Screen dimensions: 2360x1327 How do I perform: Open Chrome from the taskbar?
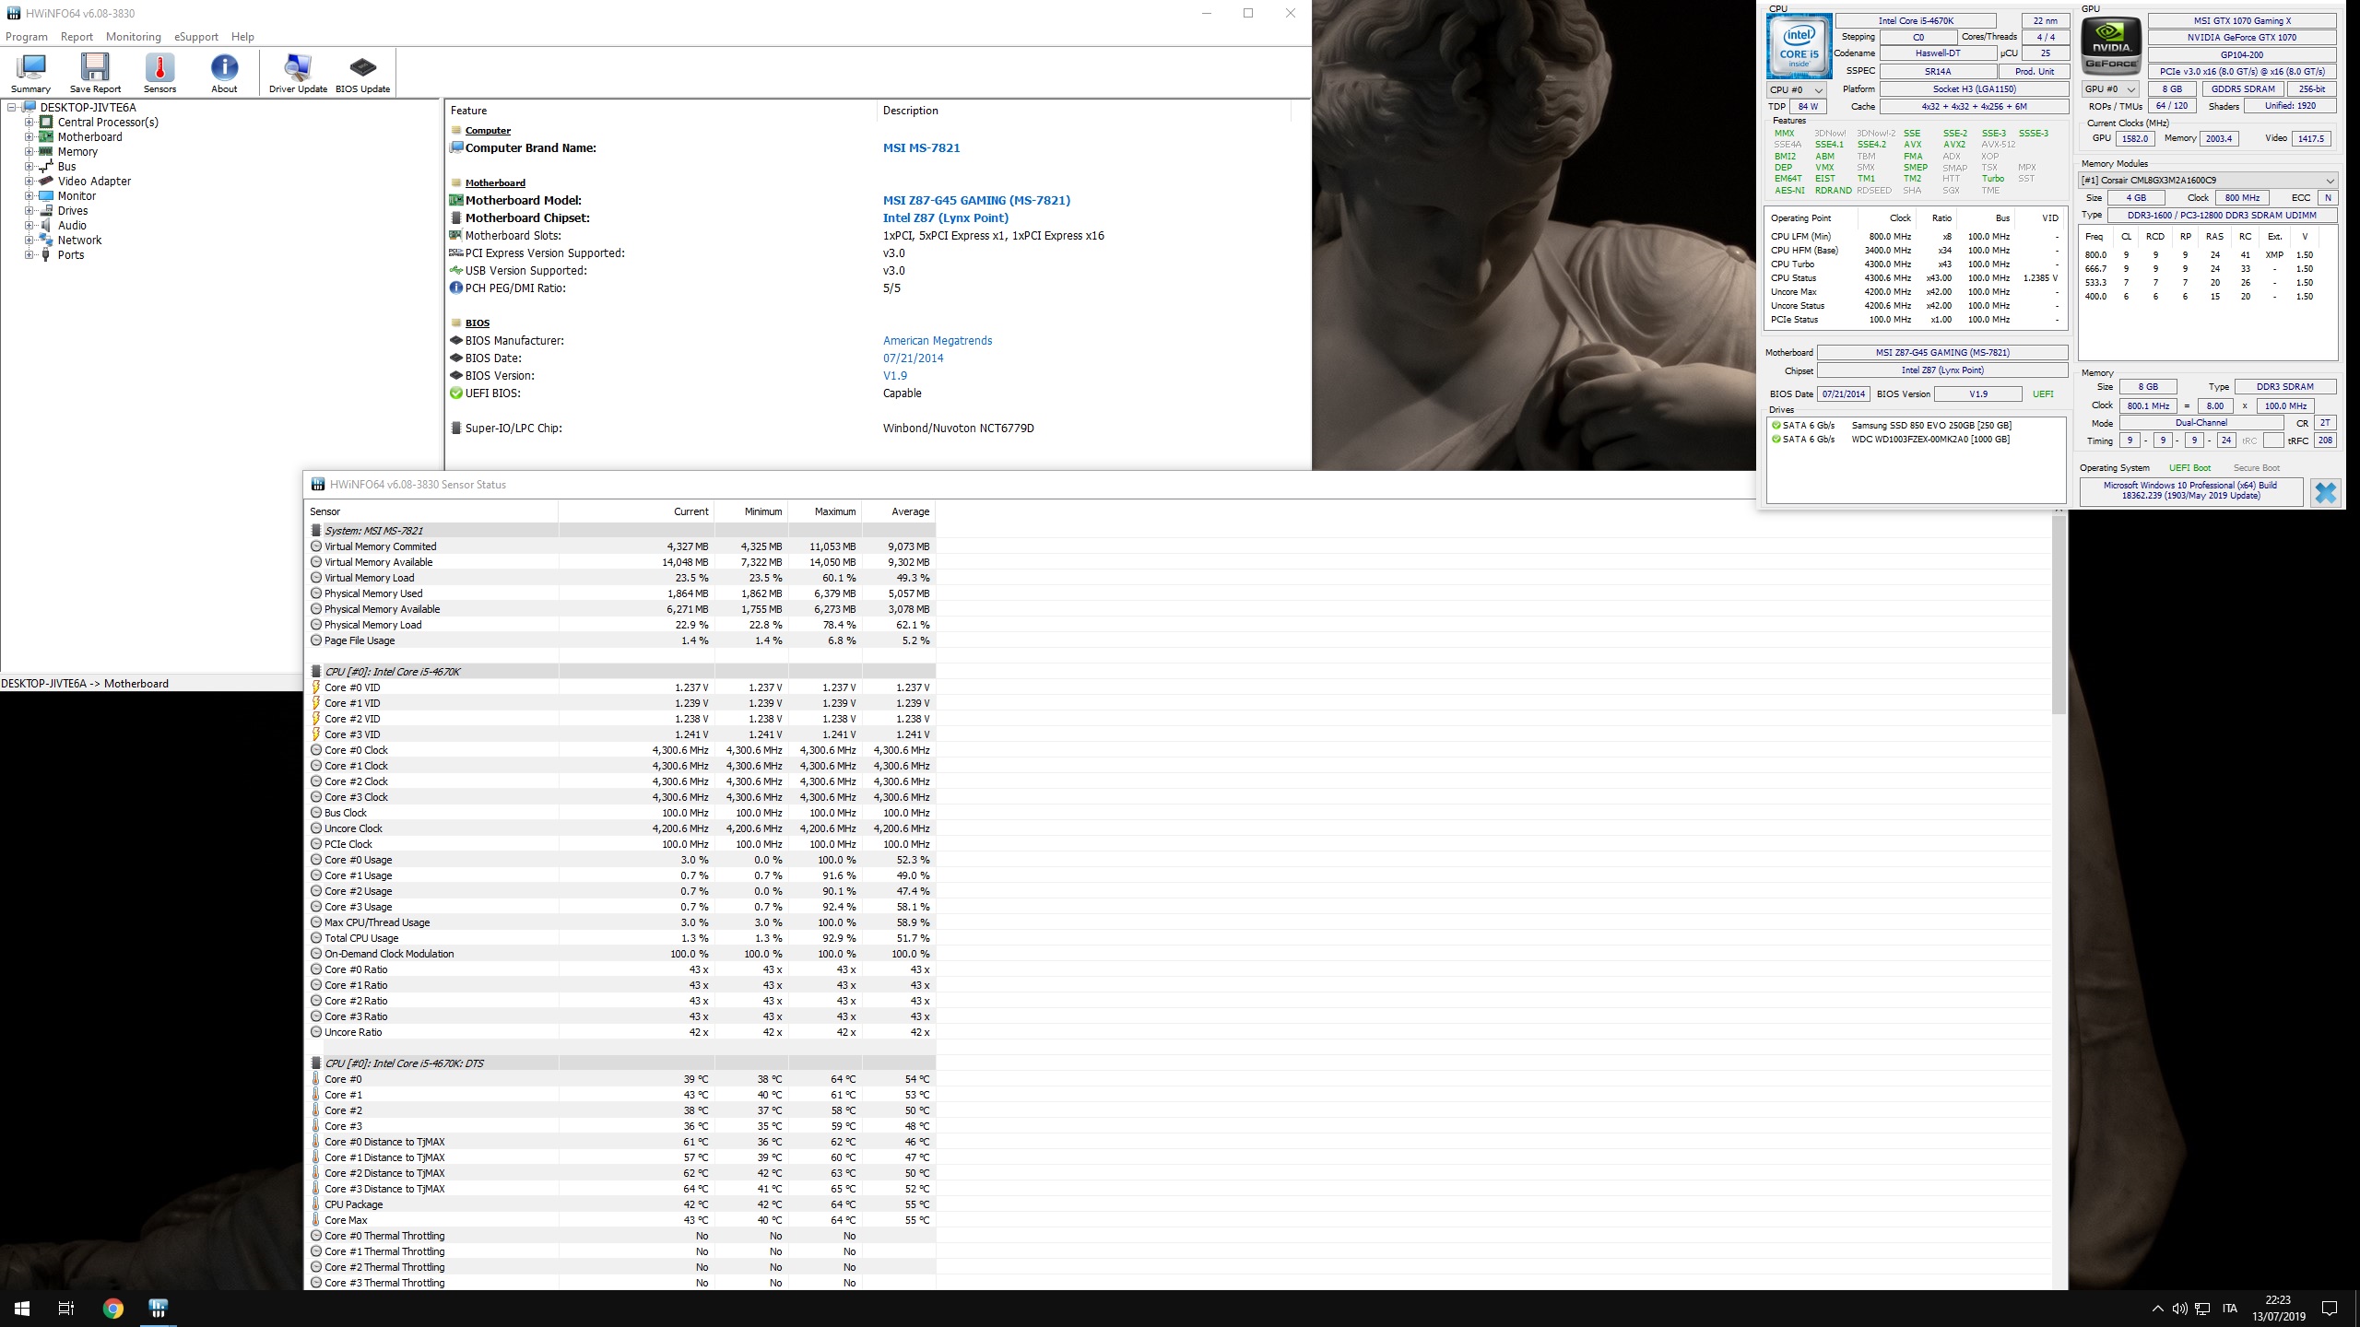point(113,1309)
